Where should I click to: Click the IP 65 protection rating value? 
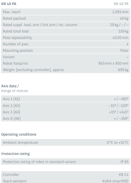[125, 162]
